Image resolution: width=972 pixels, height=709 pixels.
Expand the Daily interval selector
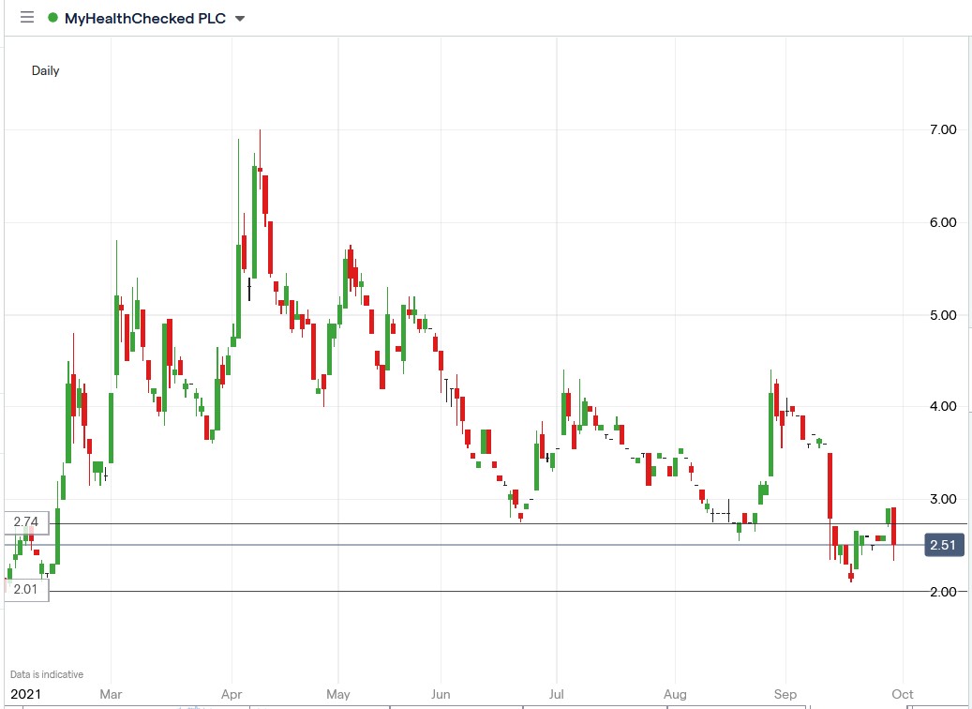pos(45,70)
